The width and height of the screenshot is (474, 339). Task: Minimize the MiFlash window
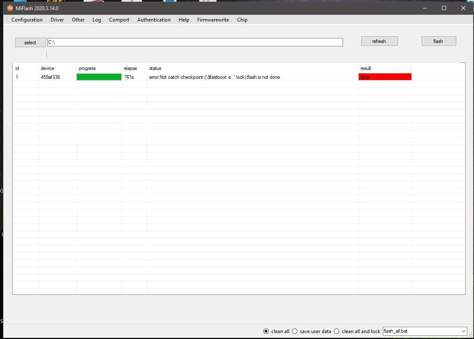coord(425,8)
